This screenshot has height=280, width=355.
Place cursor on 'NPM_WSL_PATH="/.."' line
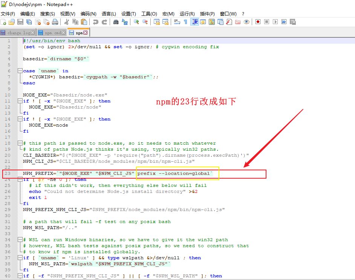click(x=50, y=228)
